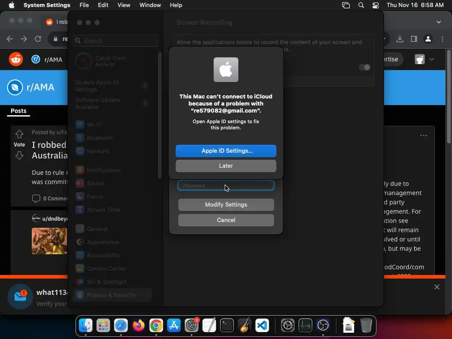Screen dimensions: 452x339
Task: Select Wi-Fi in settings sidebar
Action: pos(112,124)
